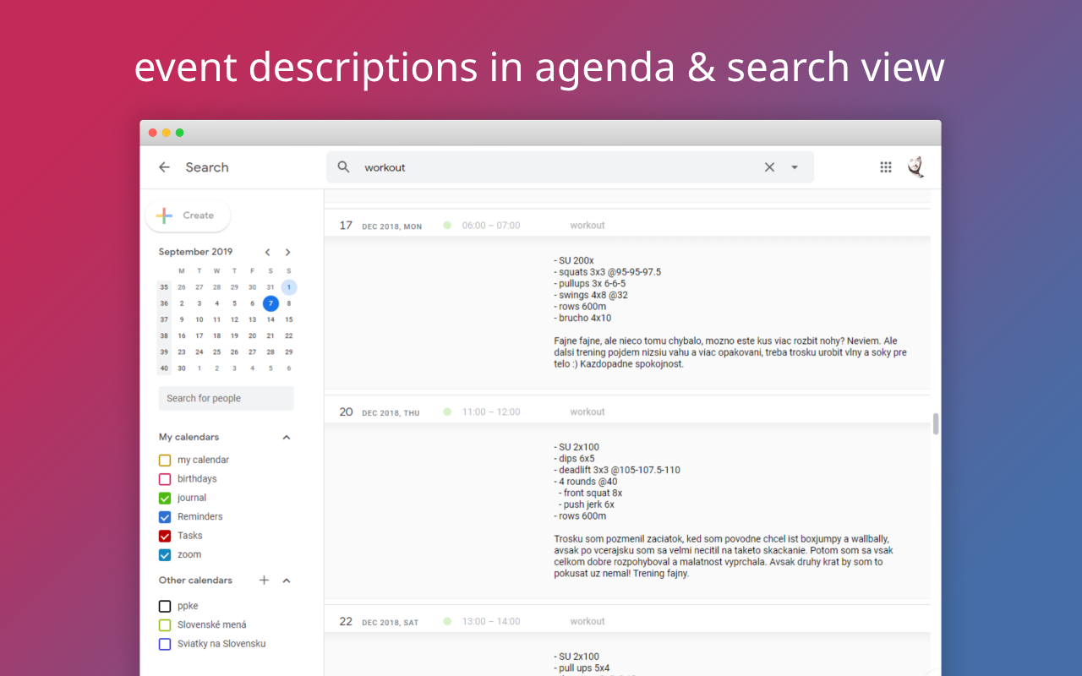The height and width of the screenshot is (676, 1082).
Task: Click the Other calendars heading
Action: point(195,581)
